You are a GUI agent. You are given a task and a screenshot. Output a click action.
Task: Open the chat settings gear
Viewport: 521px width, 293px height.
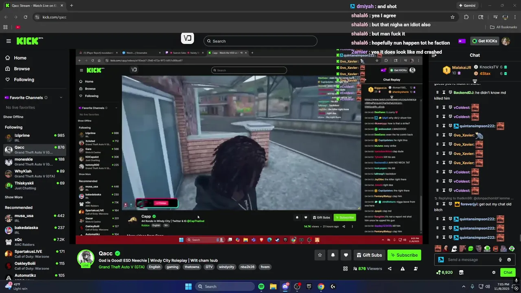tap(494, 272)
